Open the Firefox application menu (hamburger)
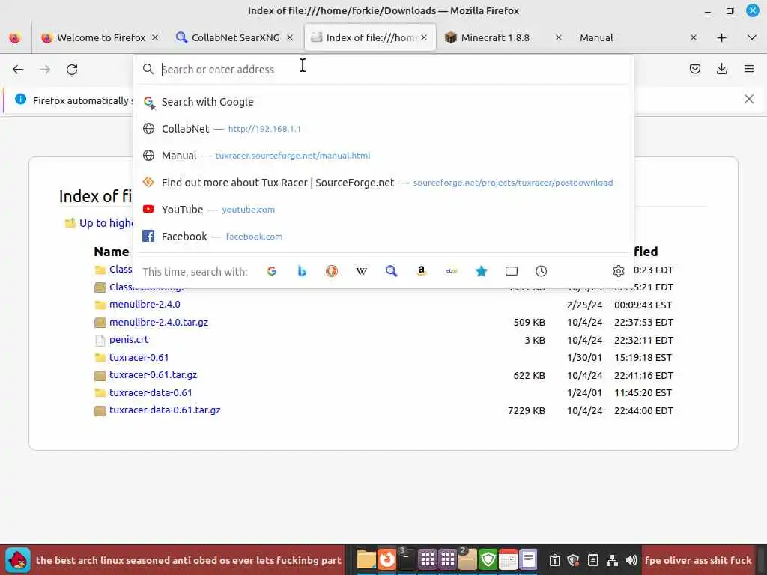The image size is (767, 575). [x=748, y=69]
